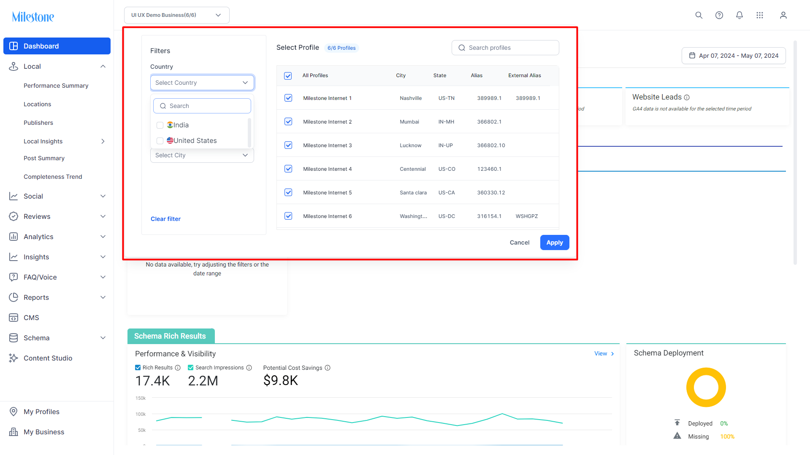Open Completeness Trend page
The height and width of the screenshot is (455, 810).
(x=53, y=177)
